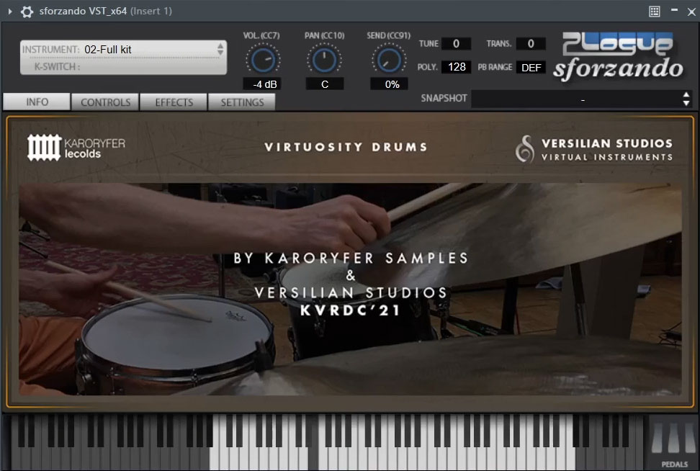Click the VOL (CC7) knob
The width and height of the screenshot is (700, 471).
[262, 60]
